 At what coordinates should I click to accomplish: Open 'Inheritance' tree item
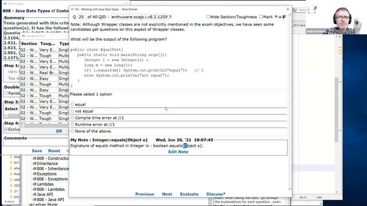[x=47, y=164]
